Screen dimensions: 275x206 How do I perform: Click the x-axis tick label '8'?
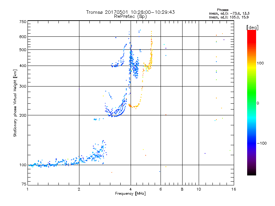[182, 189]
